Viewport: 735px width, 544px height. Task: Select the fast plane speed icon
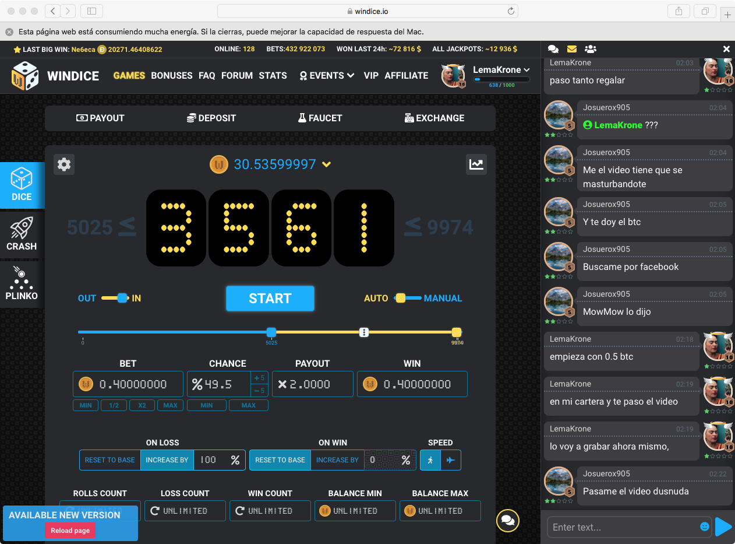[x=451, y=460]
